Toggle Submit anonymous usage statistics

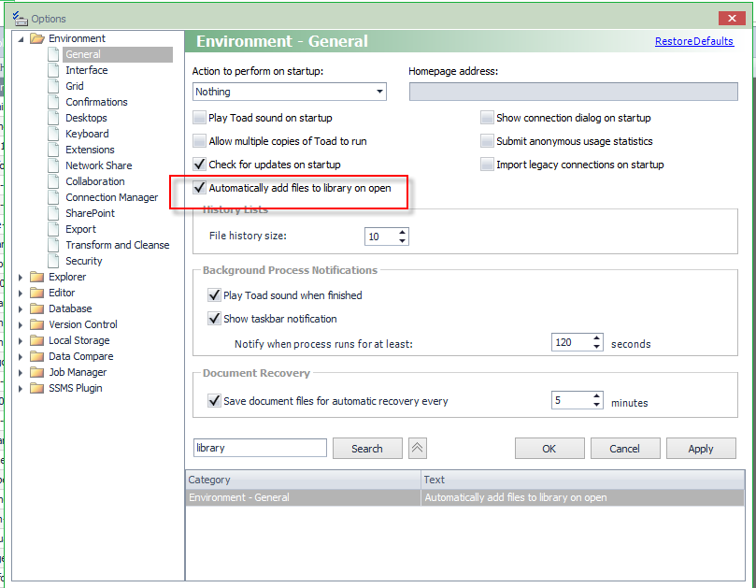[x=487, y=141]
